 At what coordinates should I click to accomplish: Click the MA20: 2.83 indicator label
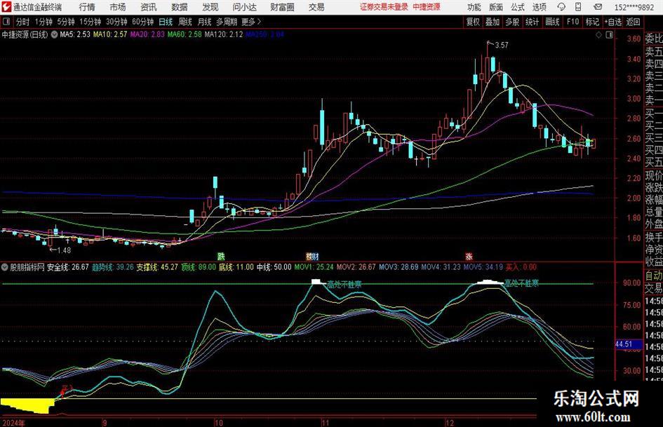point(147,34)
